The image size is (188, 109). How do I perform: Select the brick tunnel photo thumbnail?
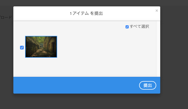tap(41, 47)
